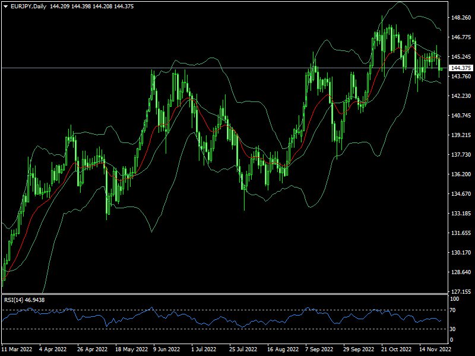
Task: Click the current price label 144.375
Action: [x=461, y=68]
